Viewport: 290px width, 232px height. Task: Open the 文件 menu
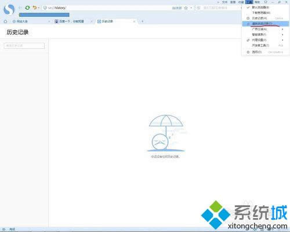224,2
